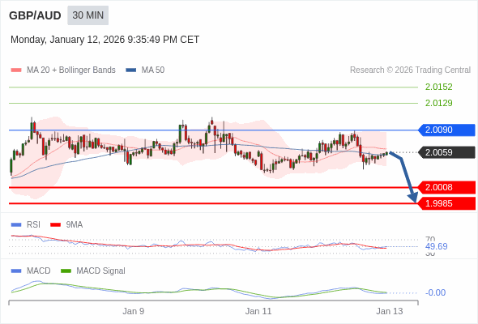Click the green MACD Signal legend swatch

coord(66,271)
